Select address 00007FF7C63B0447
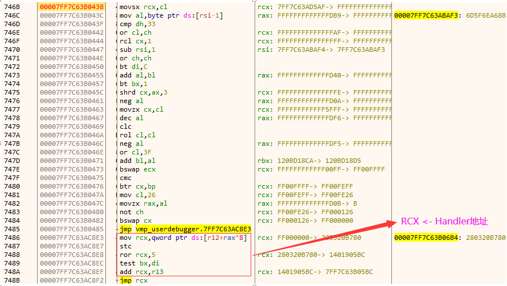 [72, 50]
